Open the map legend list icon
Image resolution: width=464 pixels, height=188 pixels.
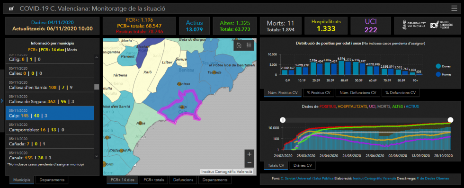pos(249,45)
